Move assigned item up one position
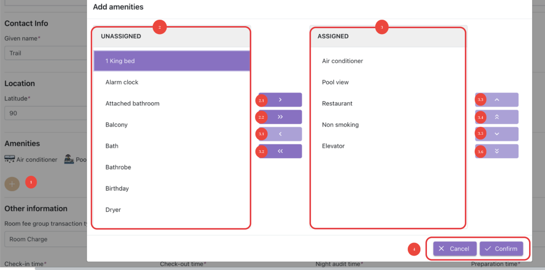This screenshot has height=270, width=545. click(x=497, y=100)
